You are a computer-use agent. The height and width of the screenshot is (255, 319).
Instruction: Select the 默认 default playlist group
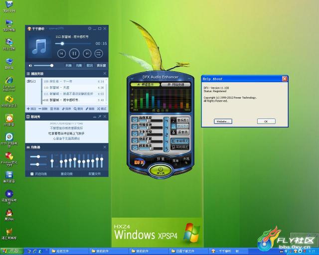point(31,81)
